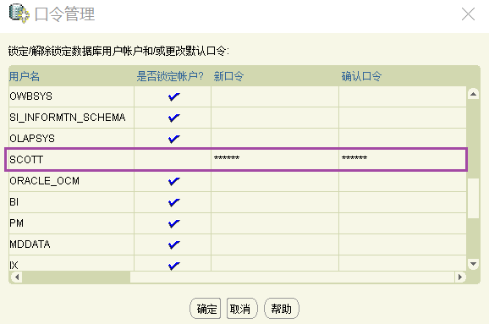Viewport: 489px width, 324px height.
Task: Click confirm password cell for SI_INFORMTN_SCHEMA
Action: point(403,118)
